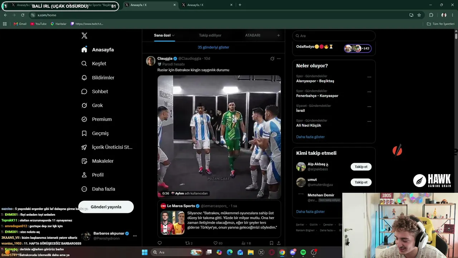Open the İsrail trending topic
458x258 pixels.
[301, 110]
